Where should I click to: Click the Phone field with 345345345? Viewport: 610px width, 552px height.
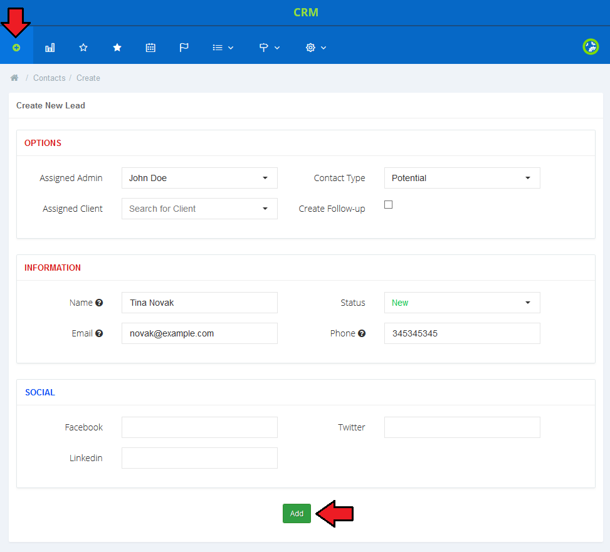(462, 333)
